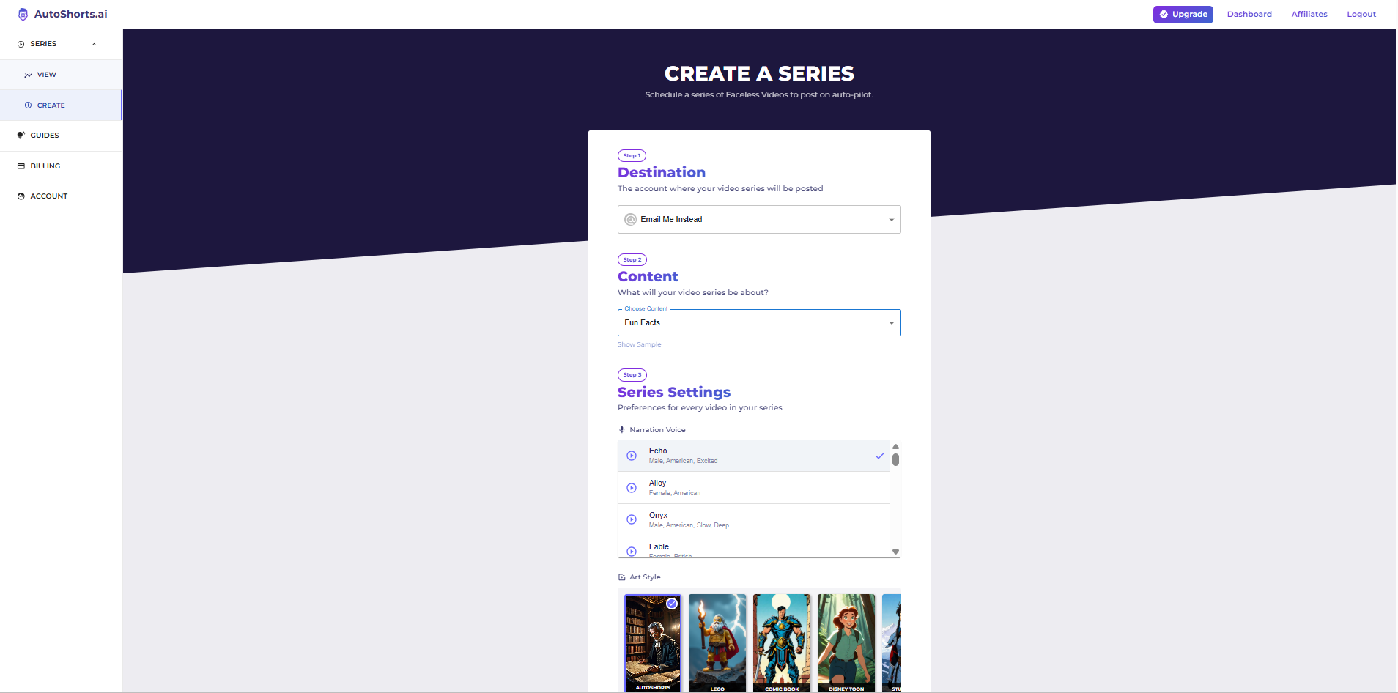Open the Guides menu item
Viewport: 1398px width, 693px height.
pos(62,136)
